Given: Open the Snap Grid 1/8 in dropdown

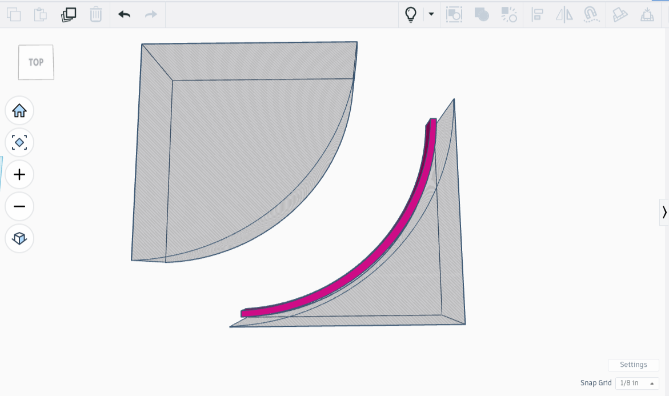Looking at the screenshot, I should pyautogui.click(x=637, y=383).
